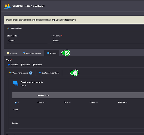Click the customer avatar icon in header

coord(7,6)
